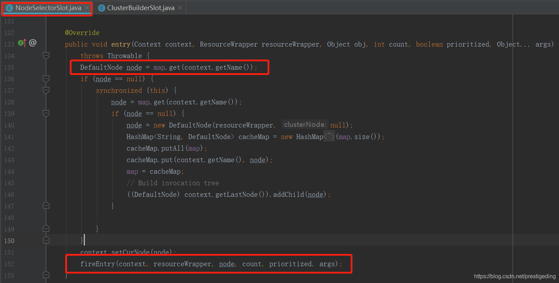Collapse fold end marker at line 153
The width and height of the screenshot is (559, 283).
click(46, 275)
